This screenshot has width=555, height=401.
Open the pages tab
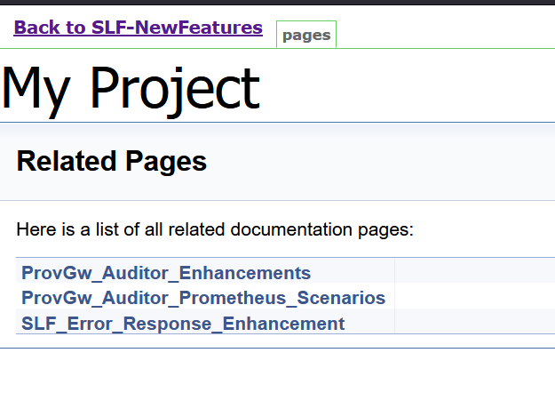pyautogui.click(x=305, y=36)
